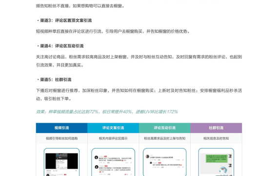Click the green chat message bubble
278x176 pixels.
(217, 158)
